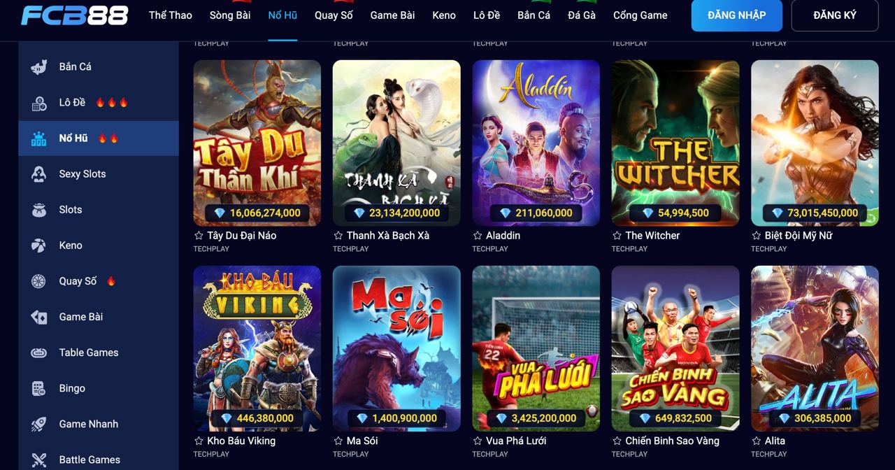Click the Bắn Cá fish icon in sidebar
Viewport: 895px width, 470px height.
[x=39, y=67]
